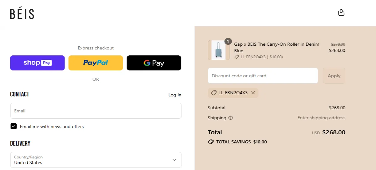Click the DELIVERY section heading
The image size is (376, 170).
coord(20,143)
